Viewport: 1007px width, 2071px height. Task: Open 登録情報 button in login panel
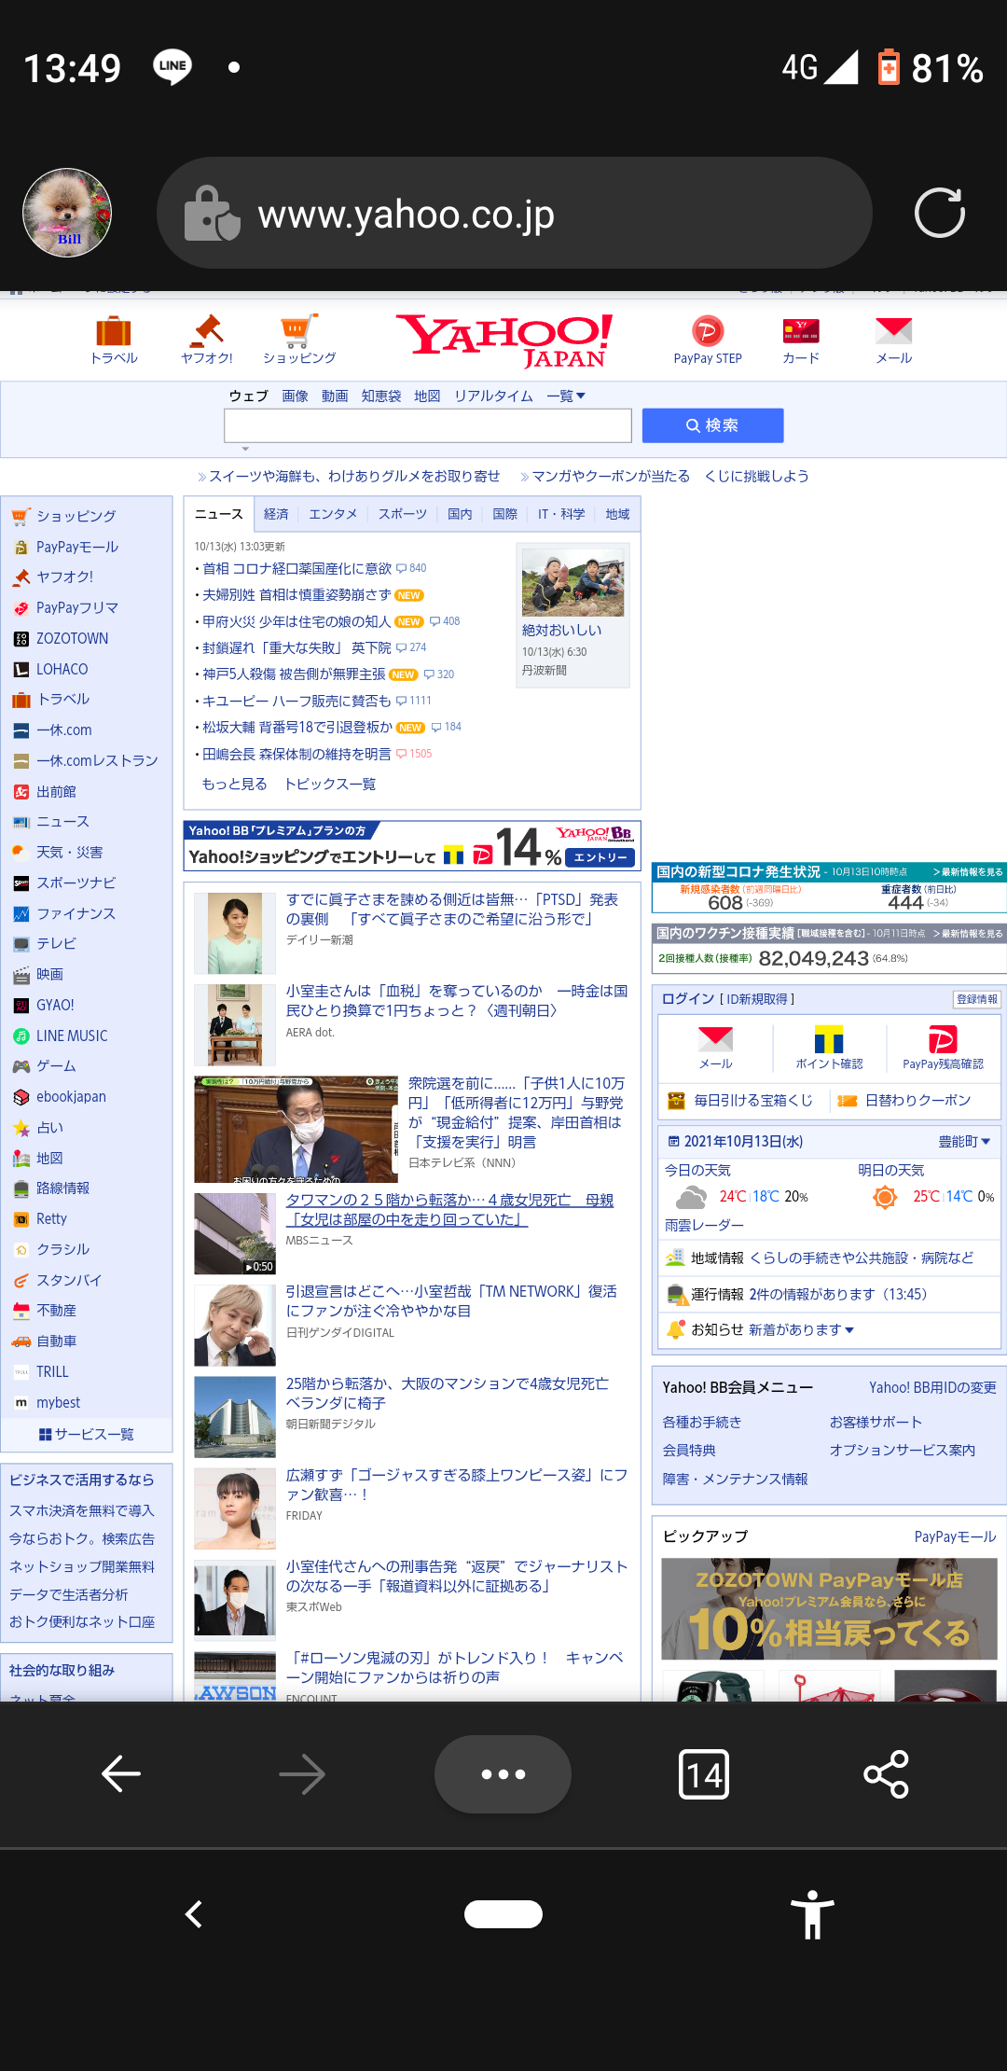click(x=976, y=999)
